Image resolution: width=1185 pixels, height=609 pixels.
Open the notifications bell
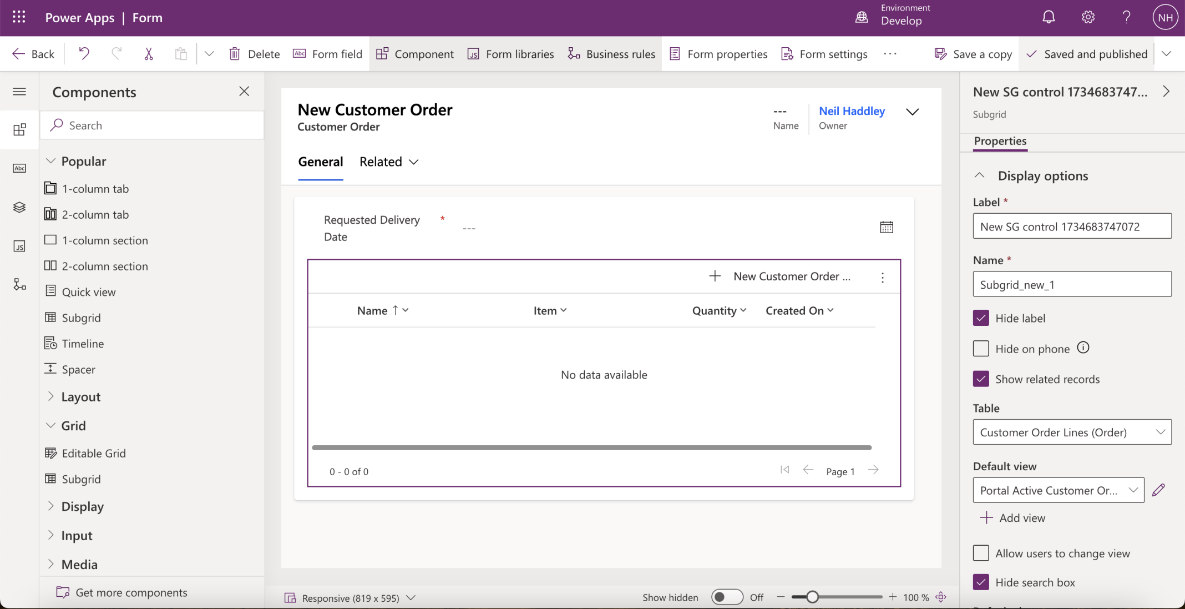coord(1048,18)
